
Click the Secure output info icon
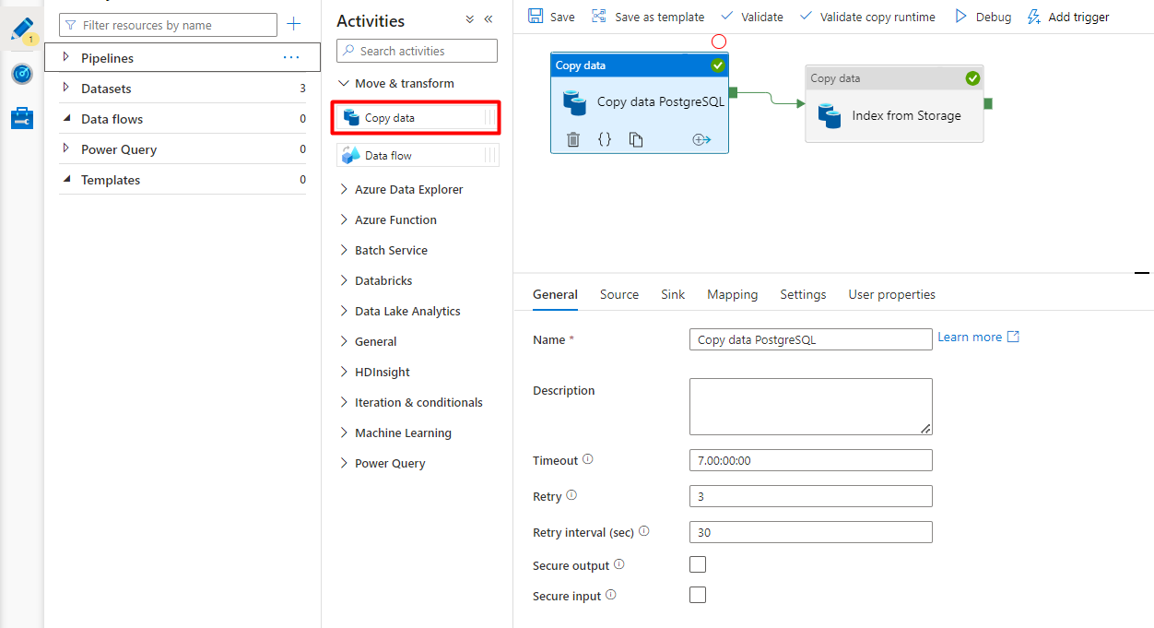click(x=619, y=564)
